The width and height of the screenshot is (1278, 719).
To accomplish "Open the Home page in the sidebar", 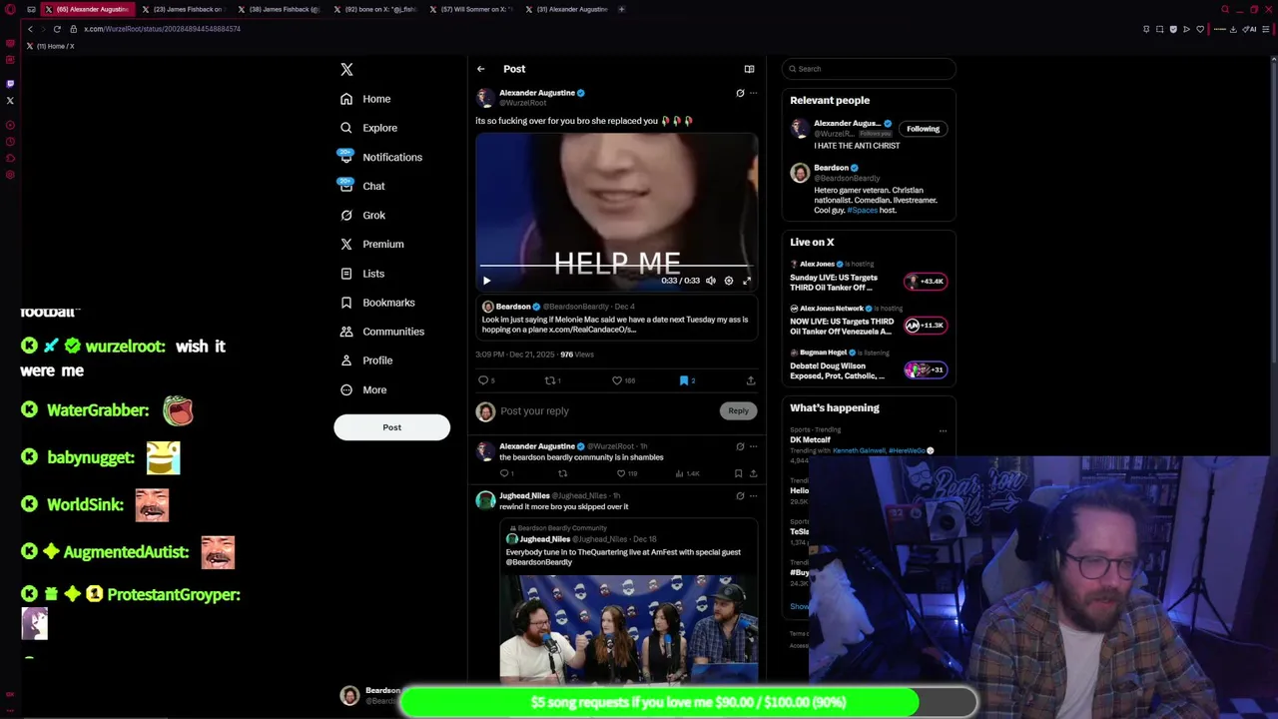I will tap(365, 99).
